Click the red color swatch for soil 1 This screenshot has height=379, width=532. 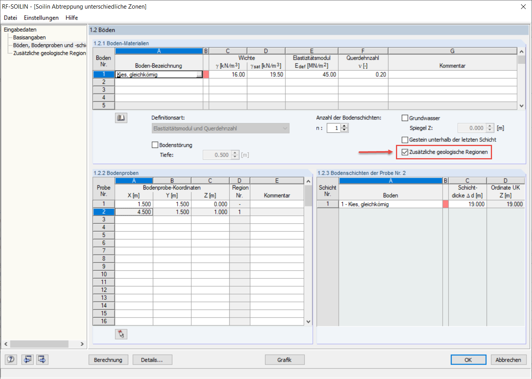pyautogui.click(x=206, y=74)
